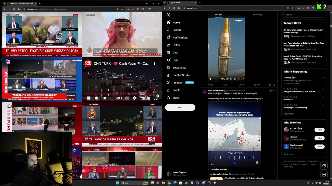Open CNN Türk YouTube player settings gear

point(135,98)
